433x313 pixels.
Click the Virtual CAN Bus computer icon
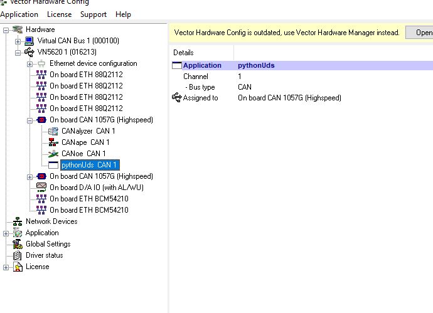coord(29,41)
